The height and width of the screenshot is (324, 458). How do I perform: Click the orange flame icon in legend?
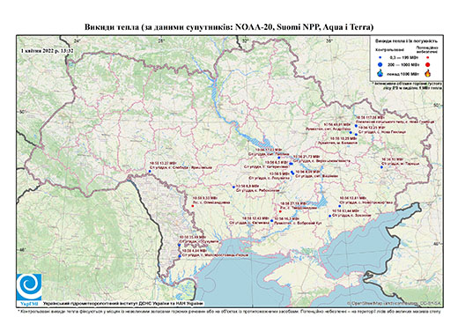tap(428, 73)
